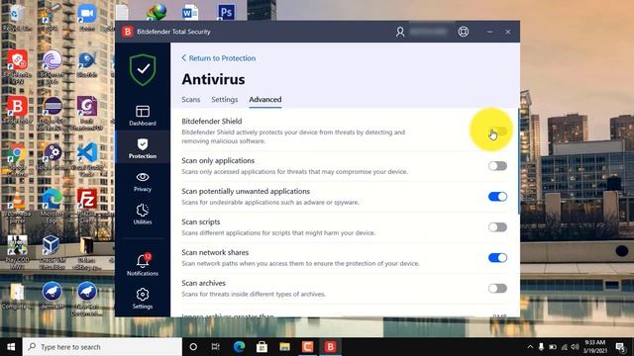The width and height of the screenshot is (634, 356).
Task: Click the Bitdefender B logo in title bar
Action: (x=128, y=32)
